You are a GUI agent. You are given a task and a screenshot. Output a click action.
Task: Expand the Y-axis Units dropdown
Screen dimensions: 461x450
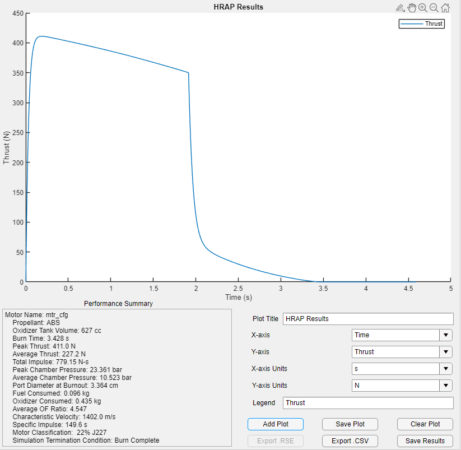tap(402, 386)
